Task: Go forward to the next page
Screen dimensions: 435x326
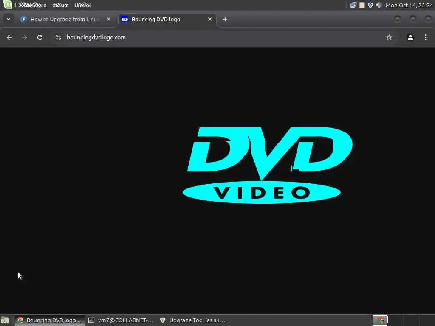Action: tap(24, 37)
